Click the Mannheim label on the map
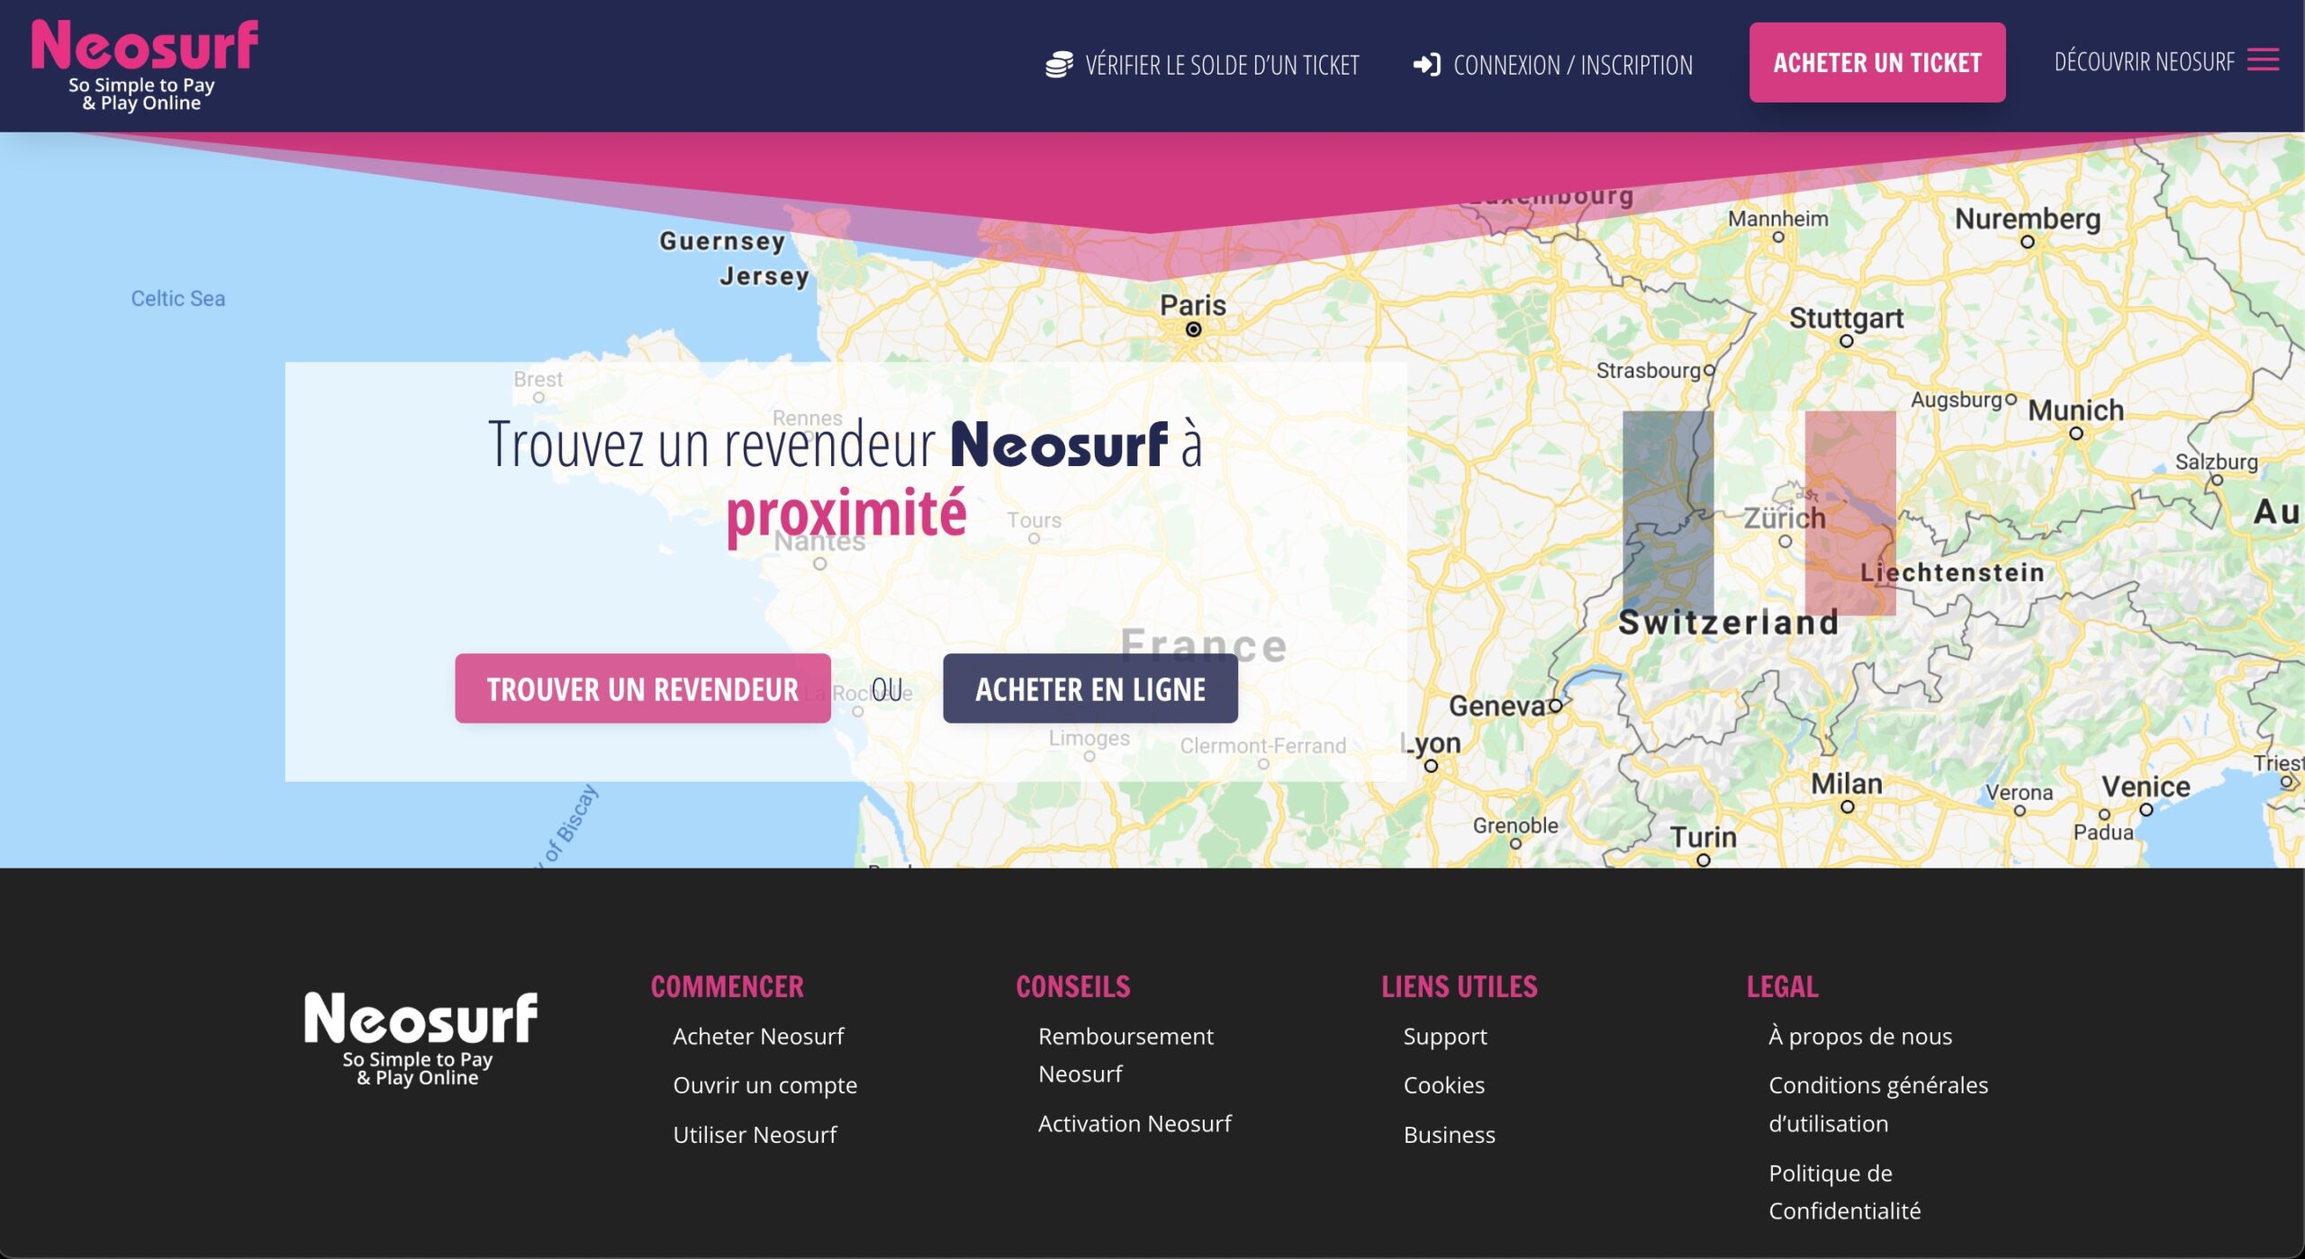 pyautogui.click(x=1778, y=219)
